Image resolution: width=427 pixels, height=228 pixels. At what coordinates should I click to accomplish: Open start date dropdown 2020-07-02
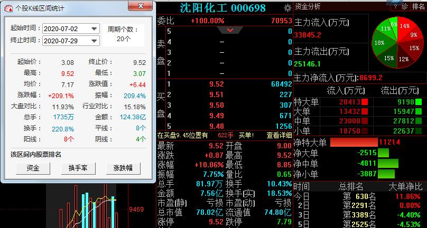[71, 28]
